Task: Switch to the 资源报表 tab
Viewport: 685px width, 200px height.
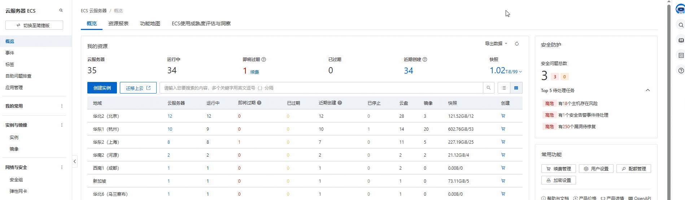Action: pyautogui.click(x=118, y=23)
